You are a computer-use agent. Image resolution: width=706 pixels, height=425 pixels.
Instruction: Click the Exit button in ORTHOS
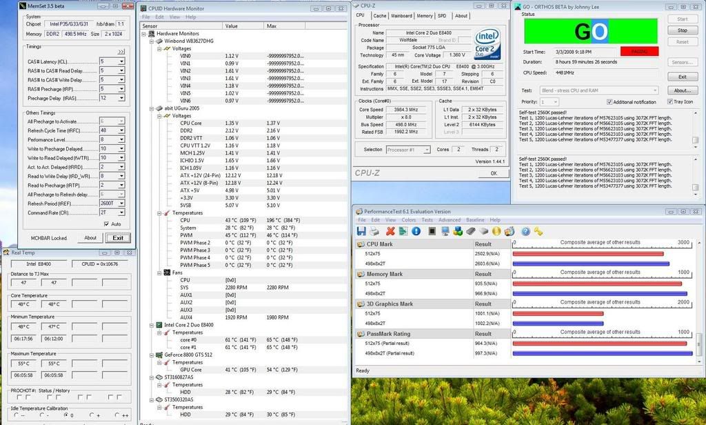683,77
